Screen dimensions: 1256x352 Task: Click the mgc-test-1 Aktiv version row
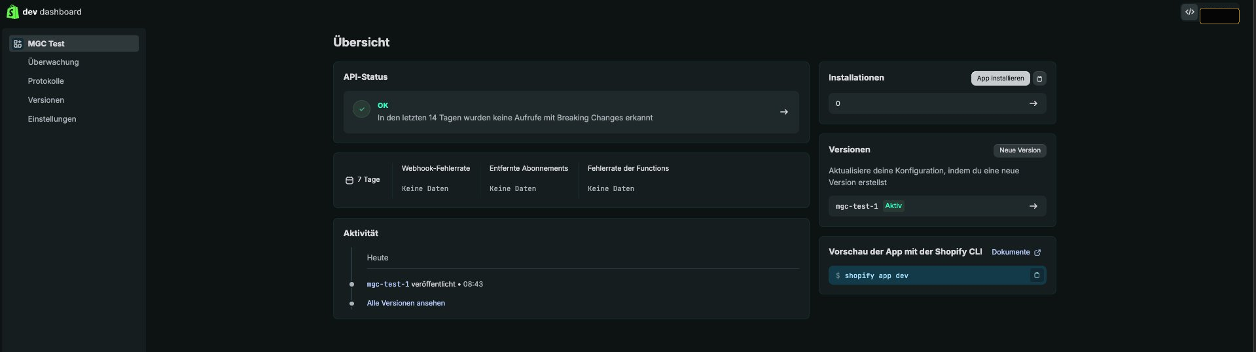[937, 206]
